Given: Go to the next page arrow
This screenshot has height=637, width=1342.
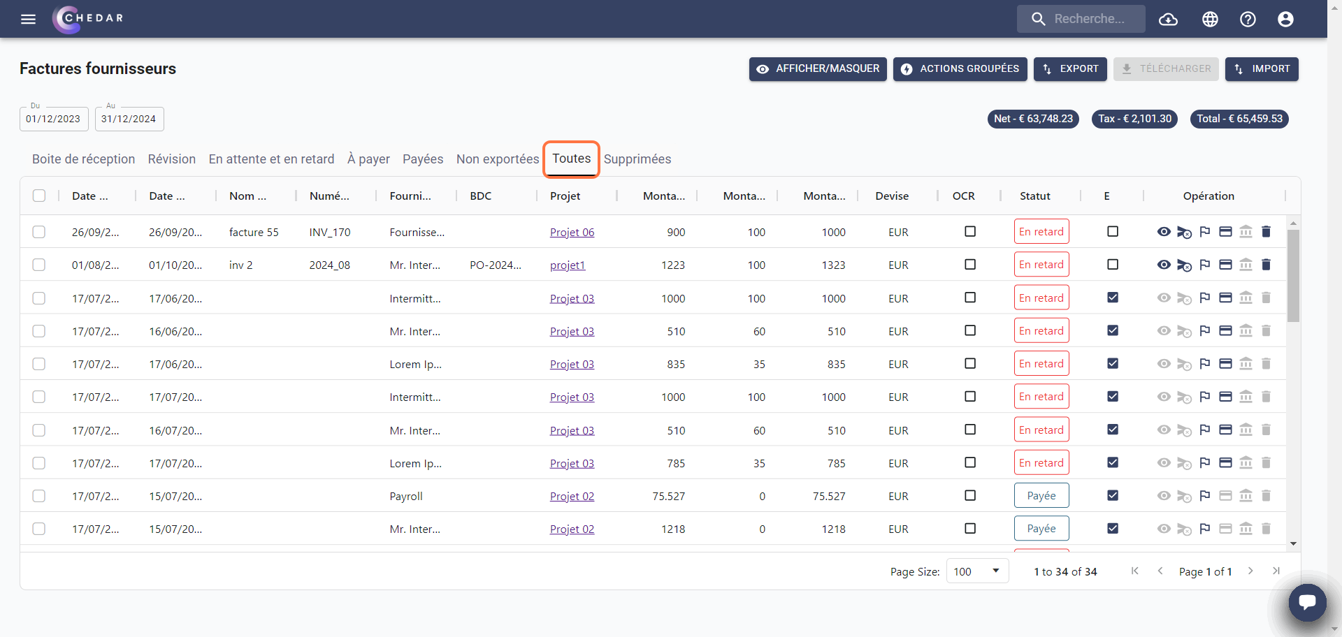Looking at the screenshot, I should (1250, 571).
